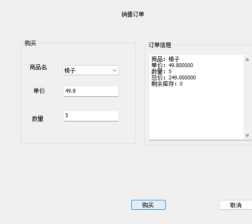Click the scroll up arrow in 订单信息
This screenshot has height=224, width=252.
coord(247,60)
